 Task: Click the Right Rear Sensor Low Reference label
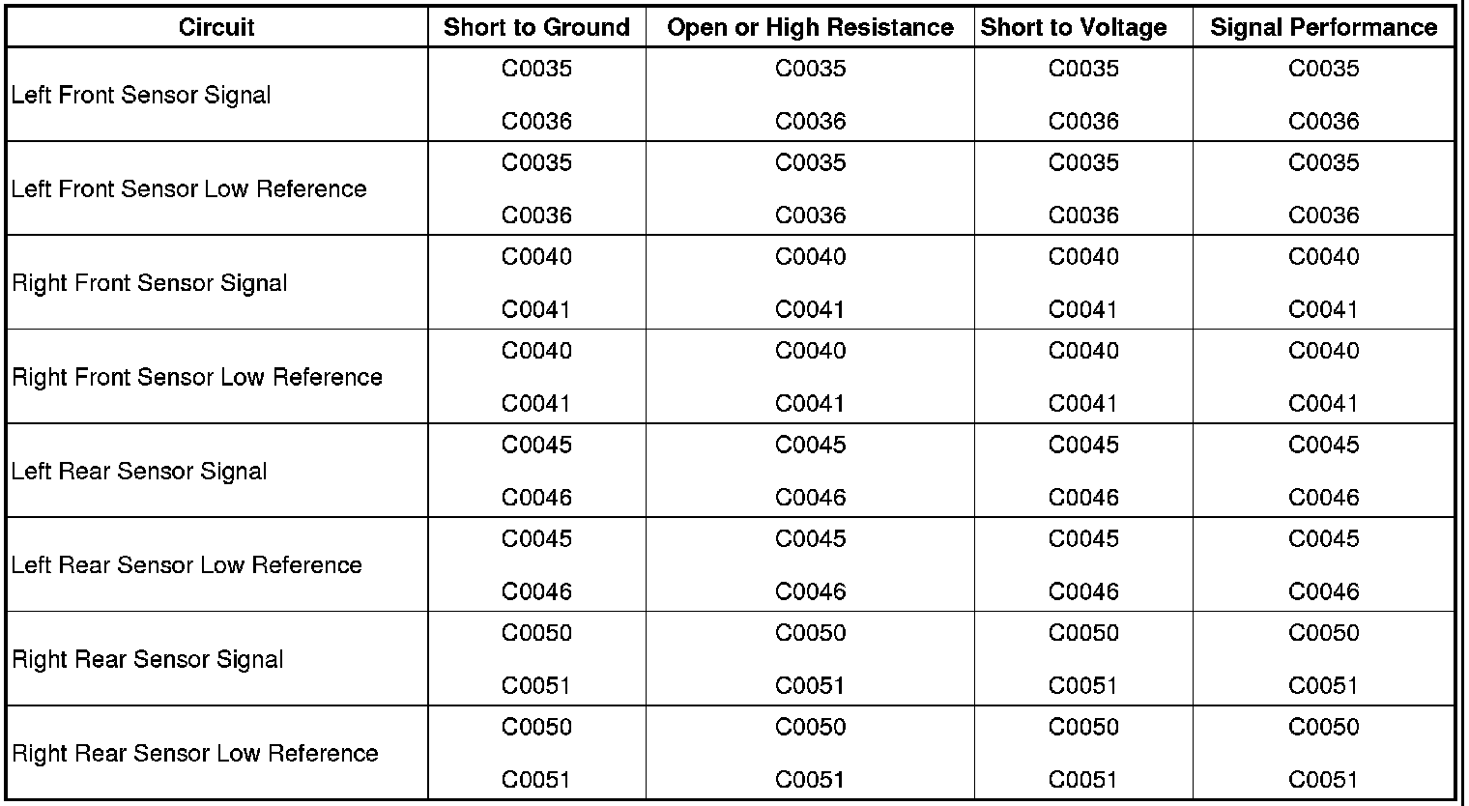tap(194, 754)
